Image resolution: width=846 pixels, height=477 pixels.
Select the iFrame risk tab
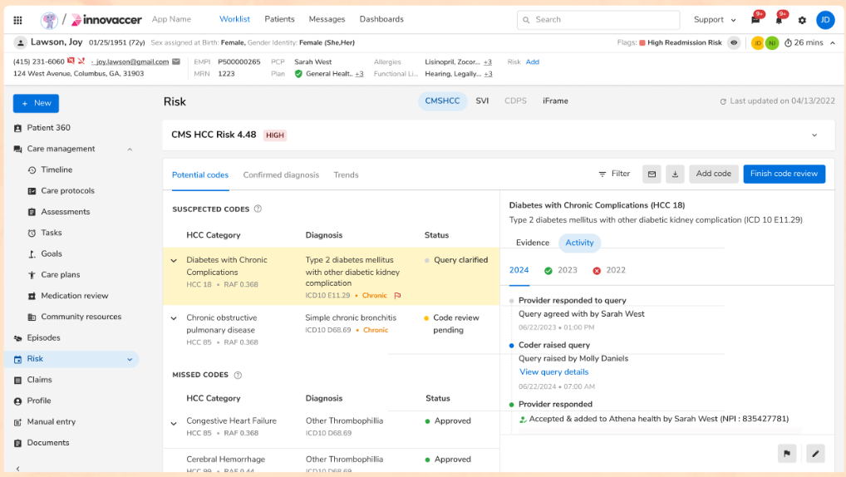(x=555, y=101)
